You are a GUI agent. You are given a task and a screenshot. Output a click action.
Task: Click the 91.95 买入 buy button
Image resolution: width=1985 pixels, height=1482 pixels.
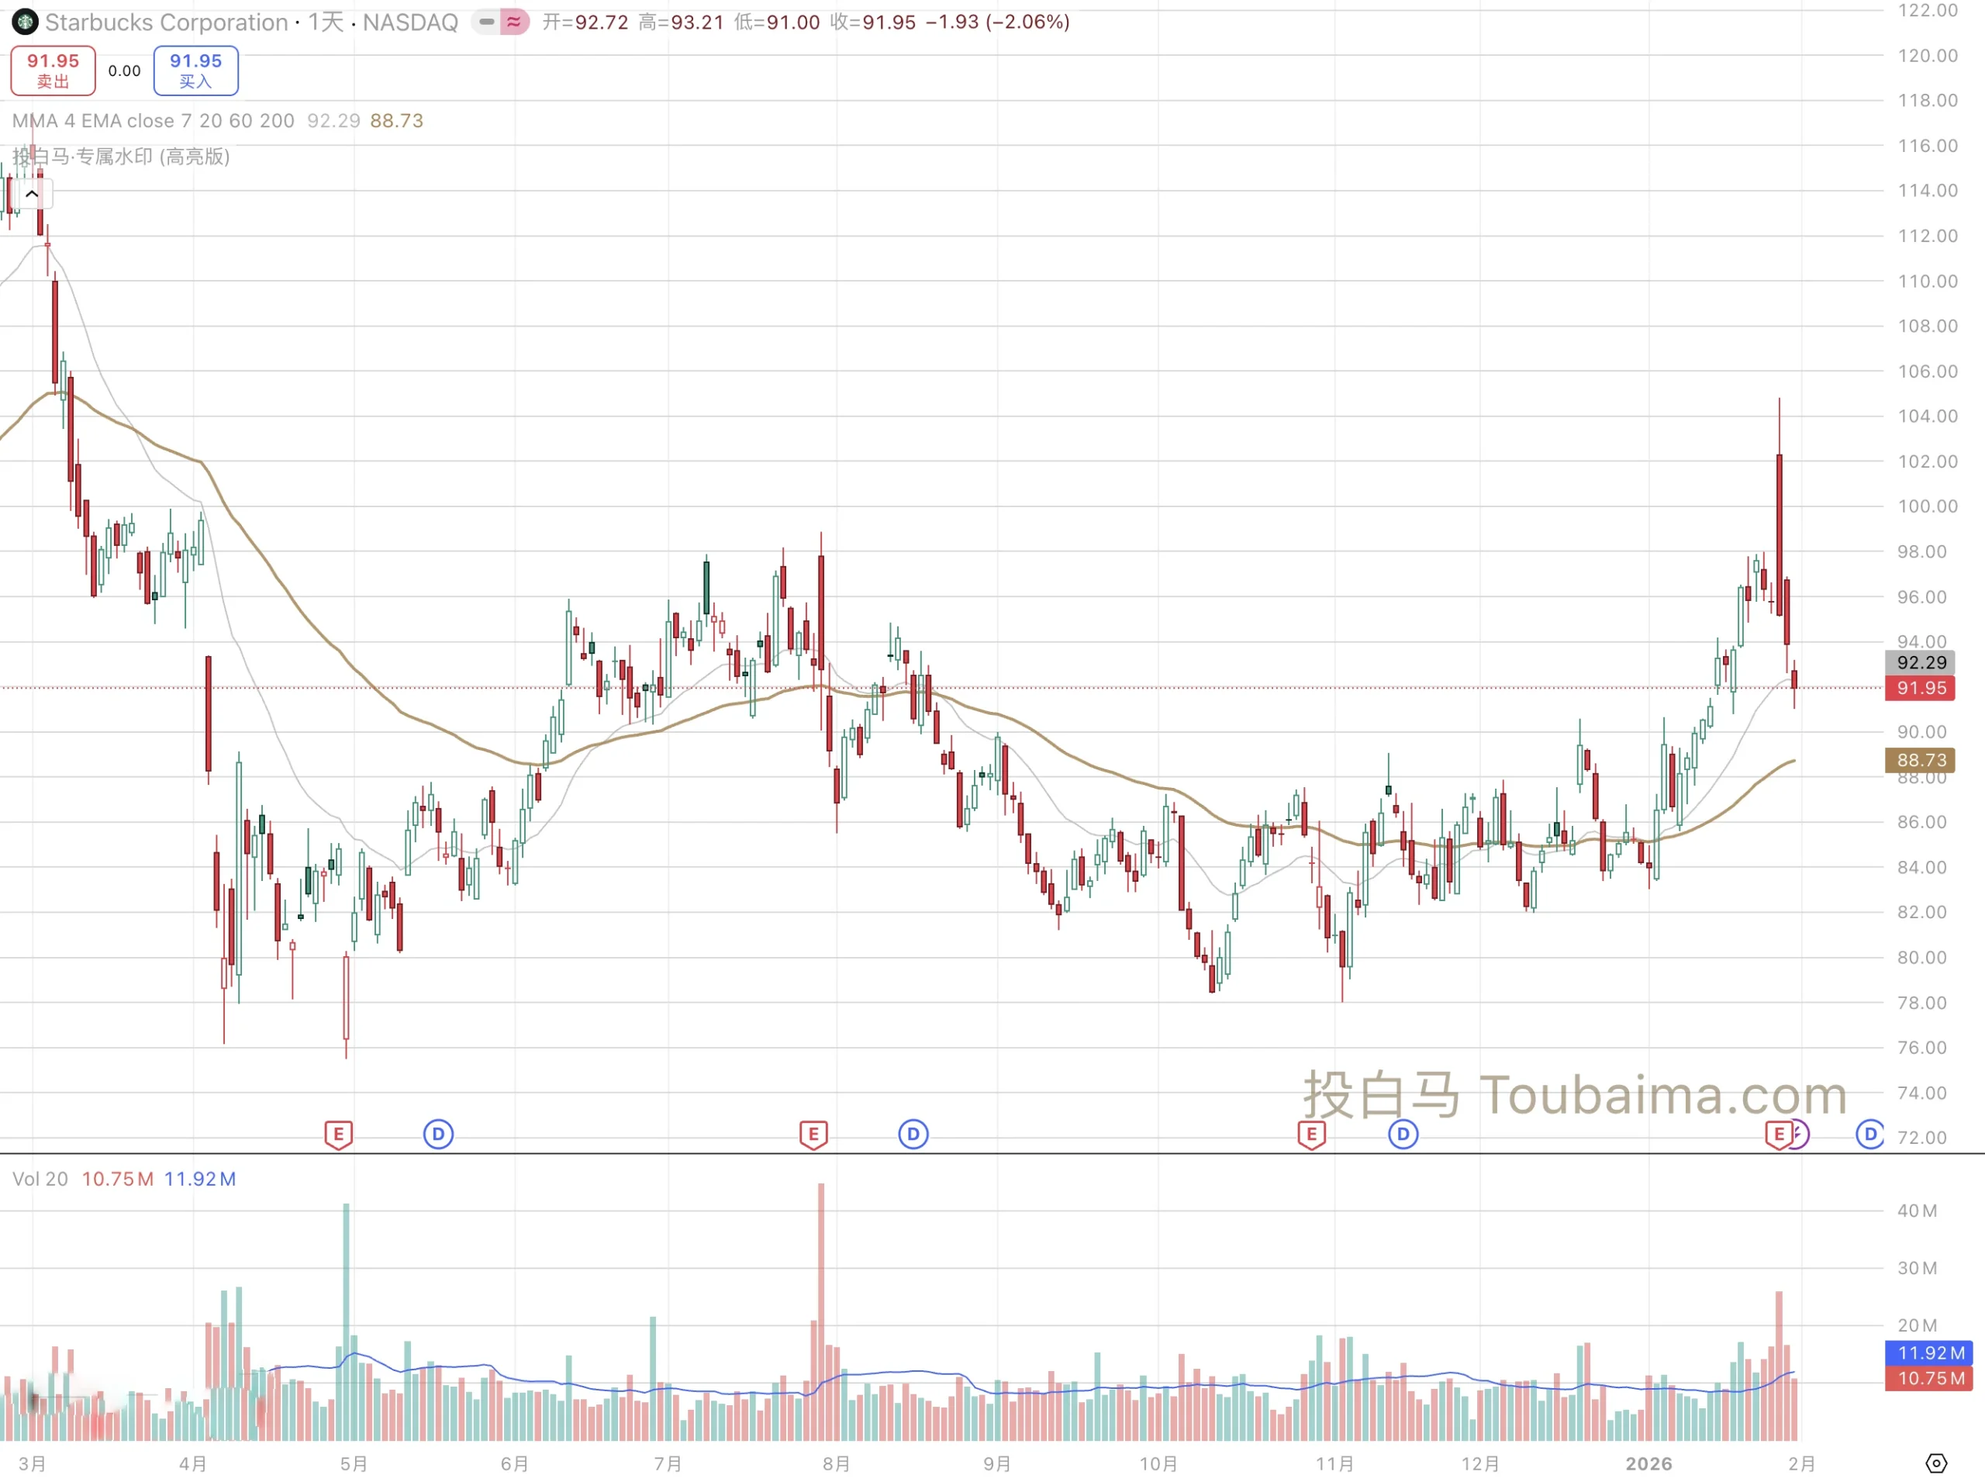pyautogui.click(x=195, y=70)
